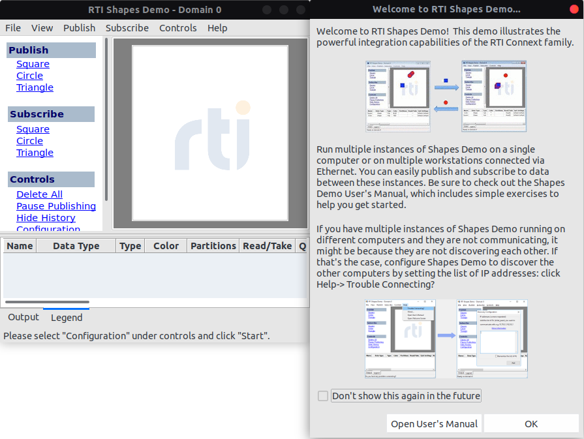The image size is (584, 439).
Task: Open the Help menu
Action: tap(217, 28)
